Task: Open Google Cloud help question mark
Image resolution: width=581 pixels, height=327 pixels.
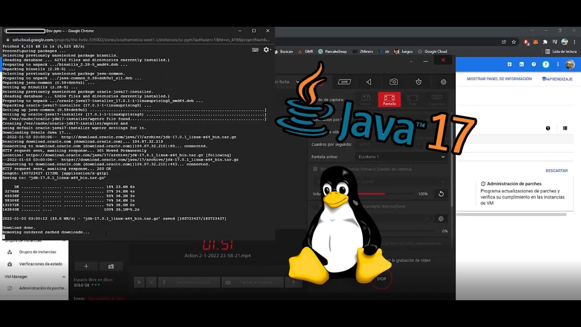Action: [534, 64]
